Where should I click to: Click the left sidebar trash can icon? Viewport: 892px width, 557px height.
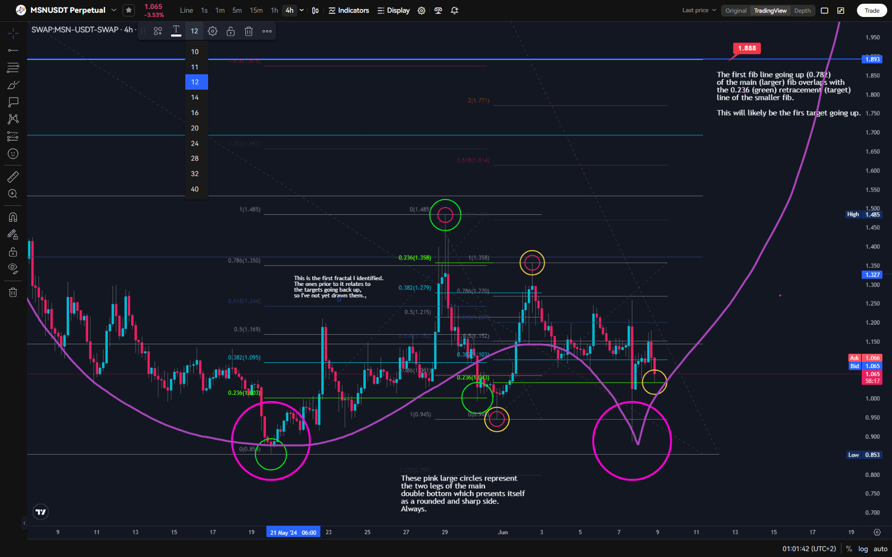13,292
